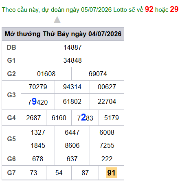Click G3 number 79420 with blue 9
180x182 pixels.
pyautogui.click(x=38, y=102)
